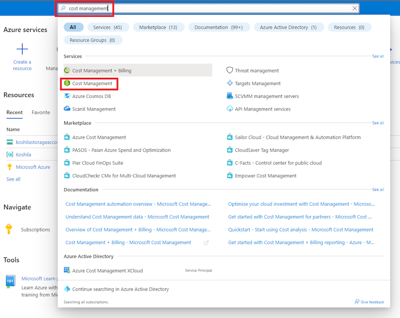Open Microsoft Azure subscription link
This screenshot has width=400, height=318.
(33, 167)
